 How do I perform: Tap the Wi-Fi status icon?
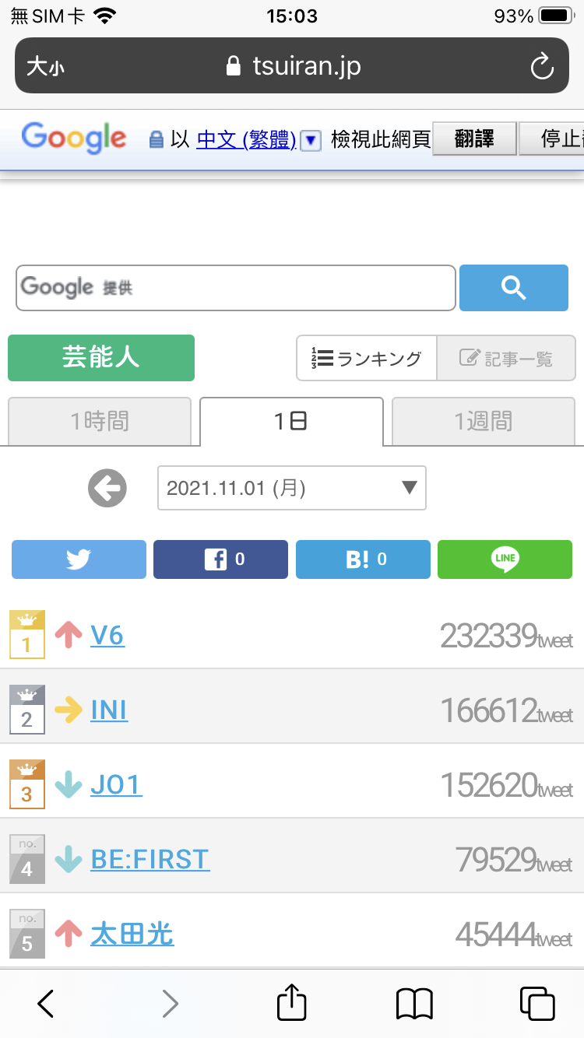coord(103,16)
